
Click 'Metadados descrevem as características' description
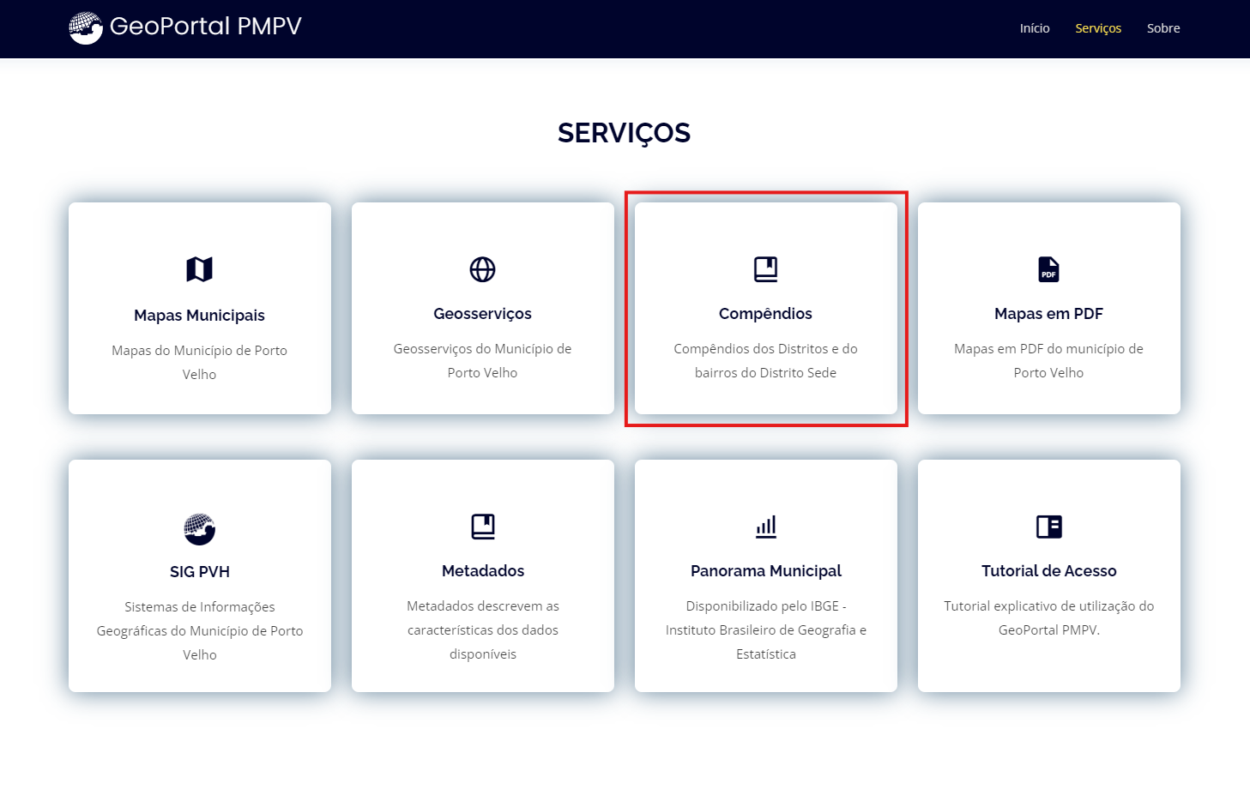tap(483, 629)
